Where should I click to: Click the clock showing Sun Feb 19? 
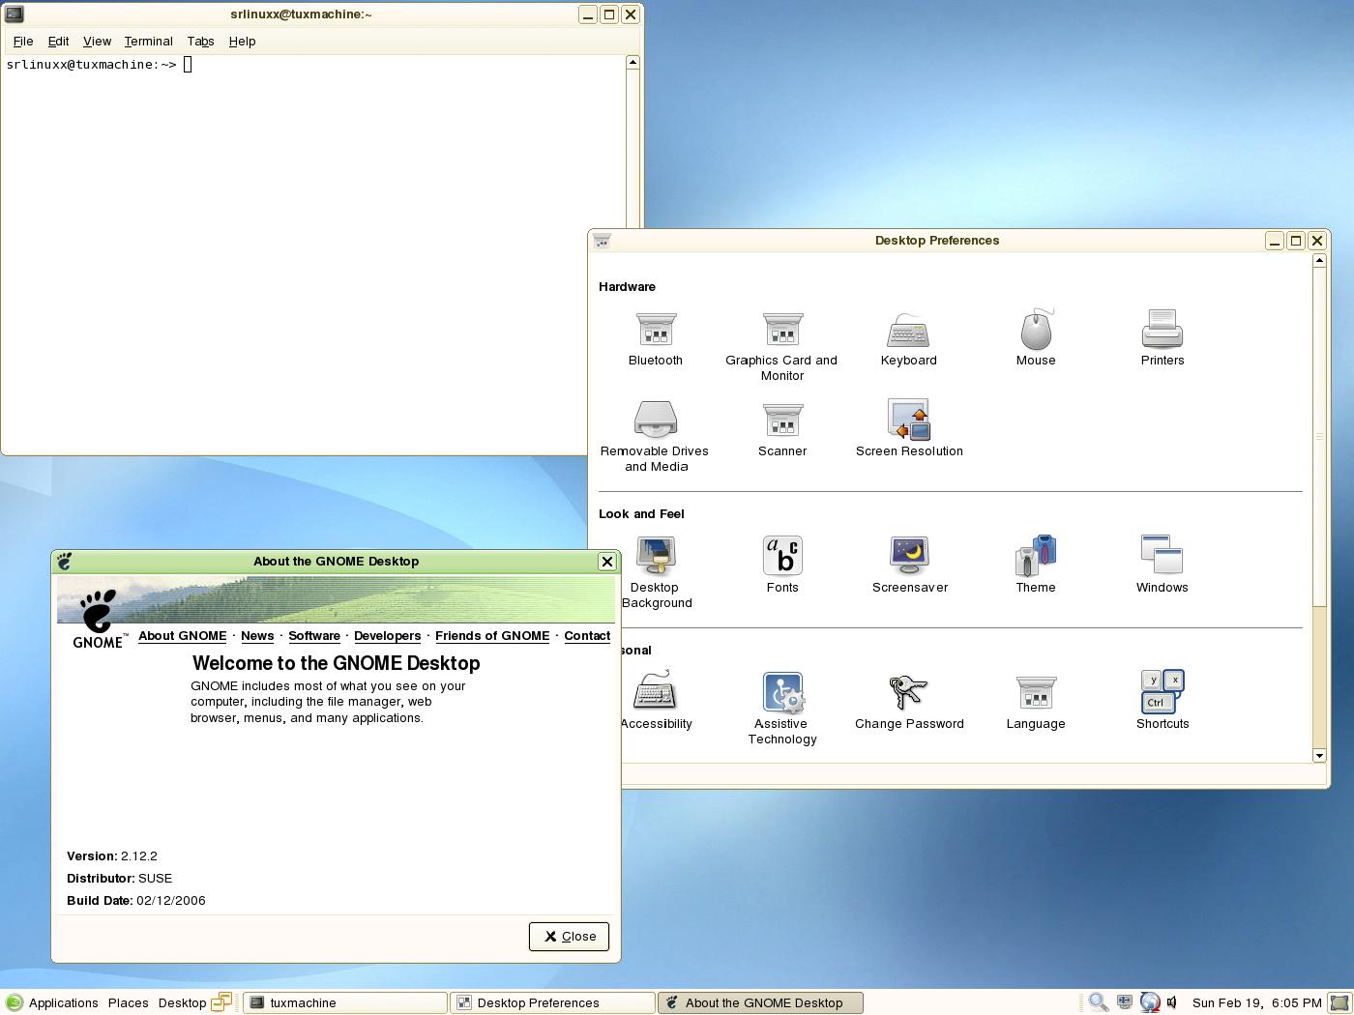[1256, 1002]
